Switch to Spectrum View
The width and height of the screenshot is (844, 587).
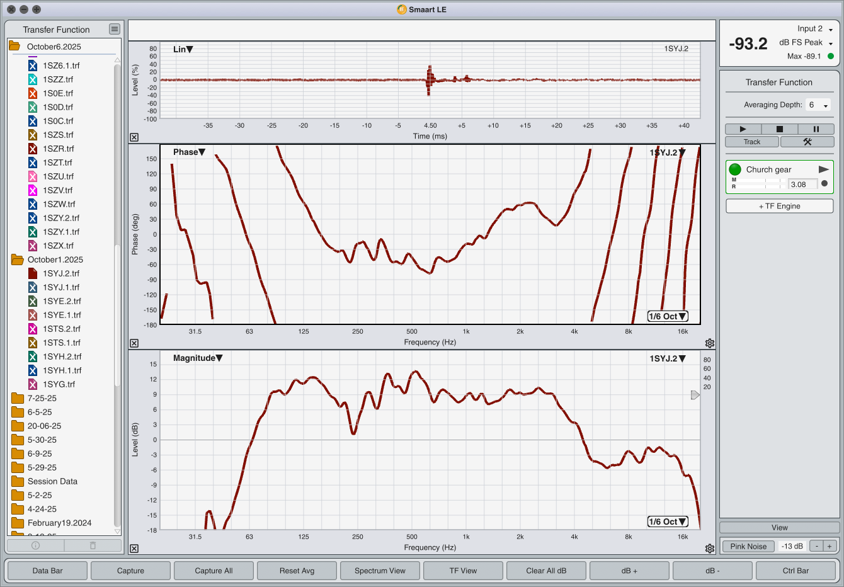tap(380, 571)
